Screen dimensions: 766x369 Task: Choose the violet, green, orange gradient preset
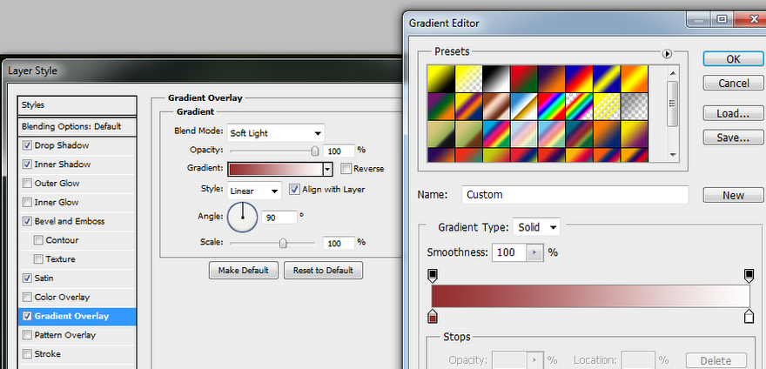click(x=440, y=106)
